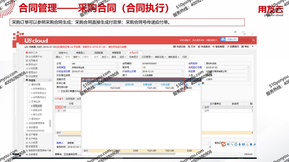Open the 增加 dropdown in toolbar
Viewport: 289px width, 162px height.
click(59, 57)
